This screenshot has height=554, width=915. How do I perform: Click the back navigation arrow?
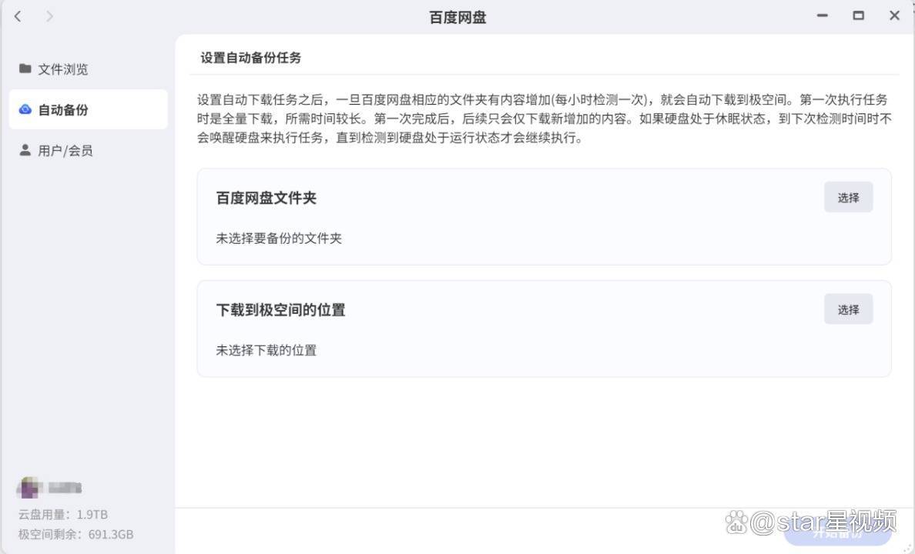click(18, 16)
